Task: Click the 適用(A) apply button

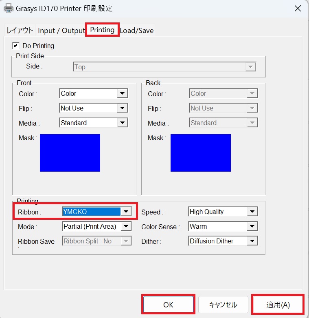Action: click(x=278, y=305)
